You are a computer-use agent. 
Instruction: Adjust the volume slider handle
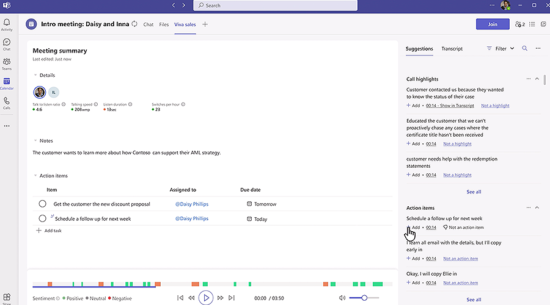(x=364, y=298)
